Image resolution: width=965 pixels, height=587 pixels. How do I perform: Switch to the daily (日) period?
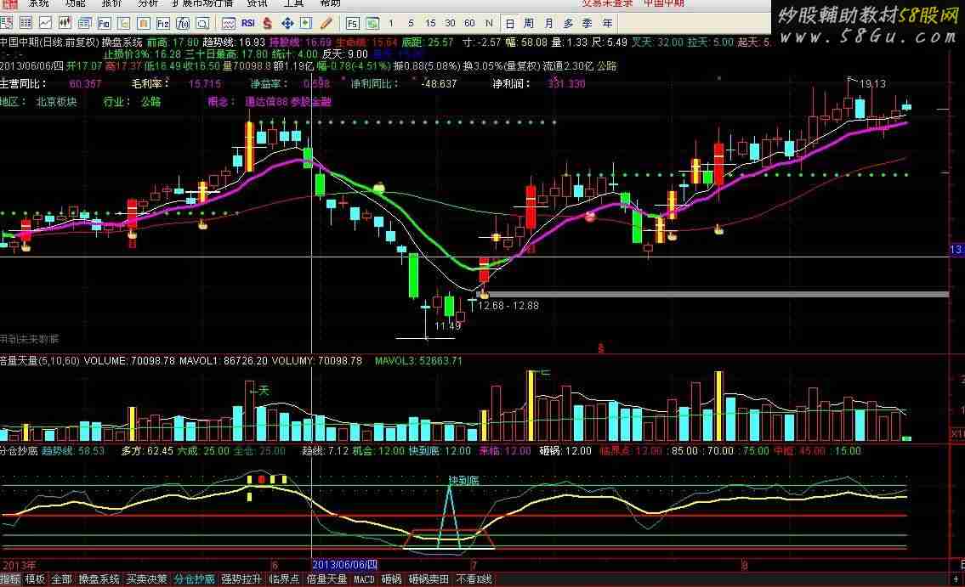[x=509, y=23]
